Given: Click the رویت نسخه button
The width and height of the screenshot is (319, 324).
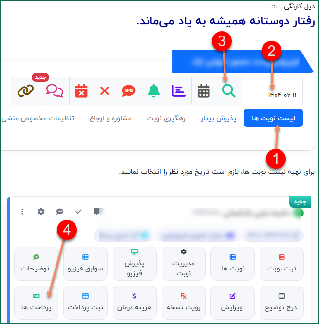Looking at the screenshot, I should pyautogui.click(x=184, y=303).
